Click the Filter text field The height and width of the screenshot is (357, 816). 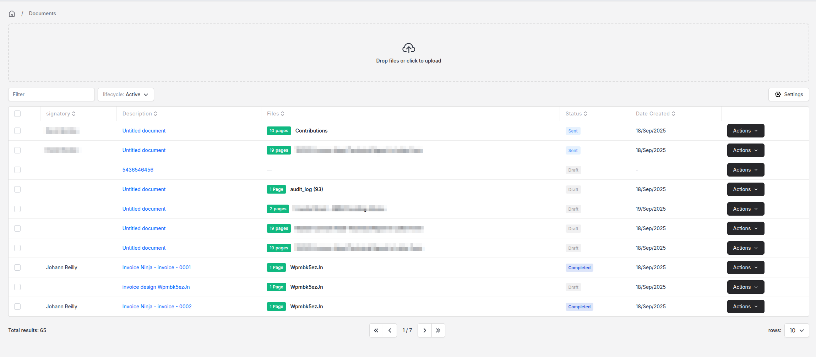tap(51, 94)
